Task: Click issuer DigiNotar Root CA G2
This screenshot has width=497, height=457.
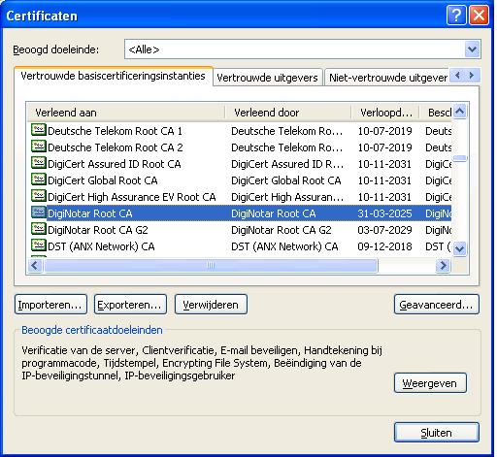Action: point(282,230)
